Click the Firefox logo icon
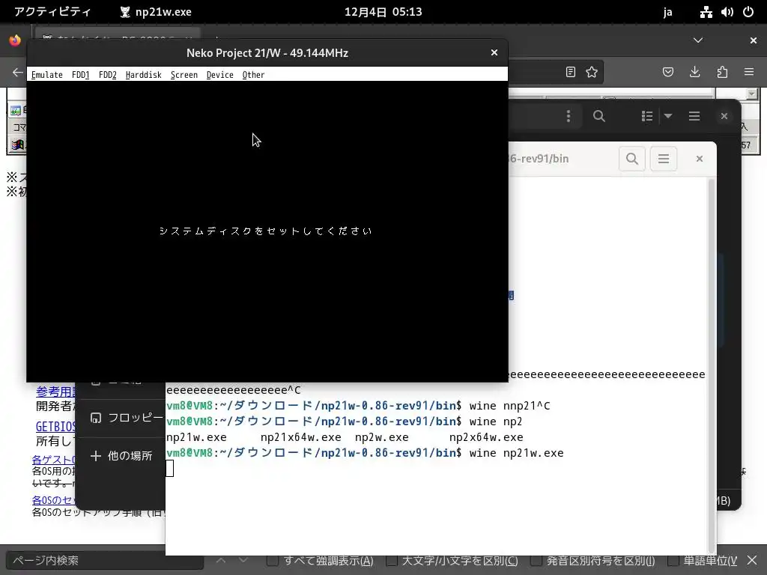 (x=15, y=40)
